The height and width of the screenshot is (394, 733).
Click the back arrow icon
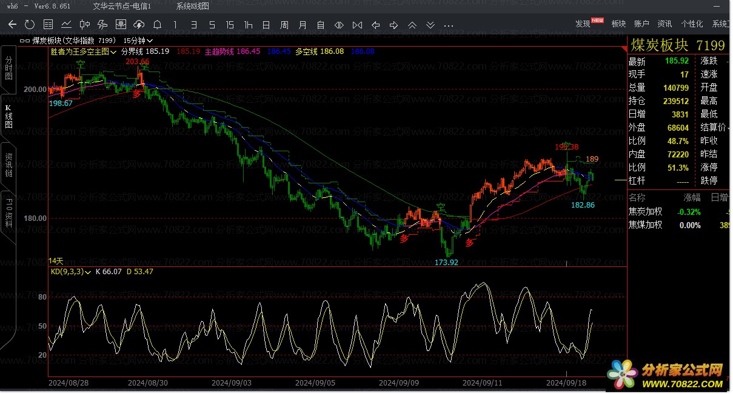[12, 25]
